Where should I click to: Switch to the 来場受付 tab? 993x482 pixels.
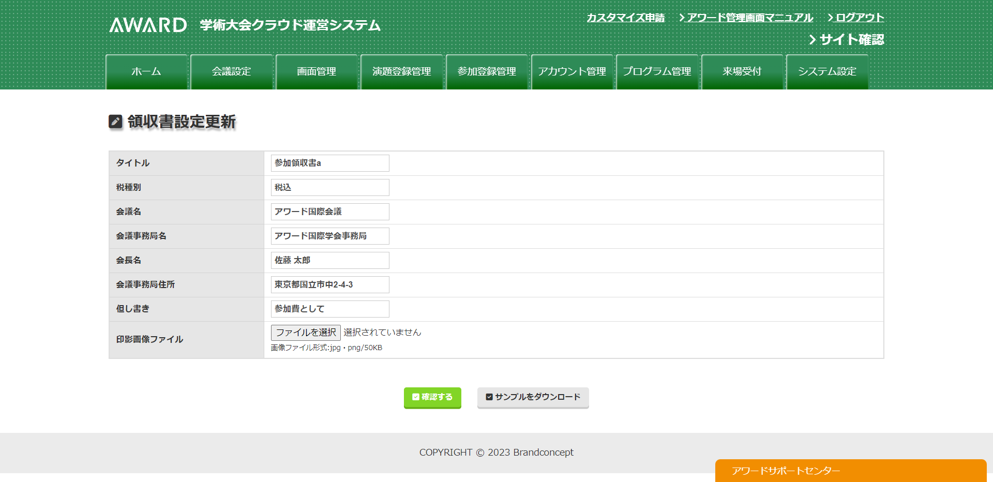pos(742,72)
